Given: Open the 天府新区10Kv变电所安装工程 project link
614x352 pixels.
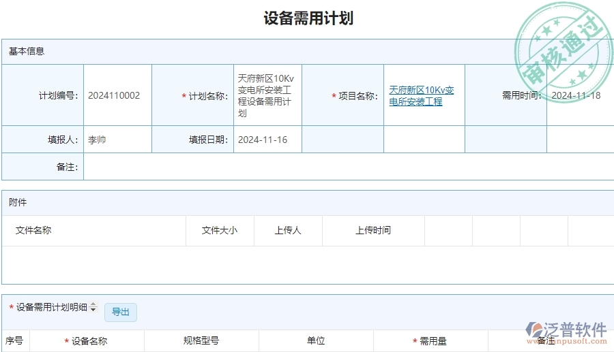Looking at the screenshot, I should point(422,96).
